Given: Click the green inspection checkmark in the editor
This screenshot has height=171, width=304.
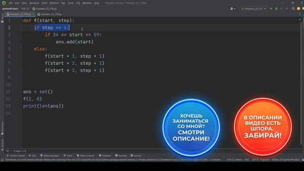Looking at the screenshot, I should coord(300,19).
